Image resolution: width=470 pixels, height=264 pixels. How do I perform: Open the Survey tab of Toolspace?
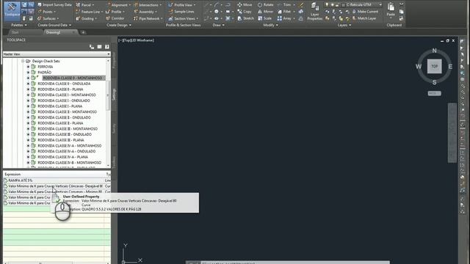(x=114, y=129)
